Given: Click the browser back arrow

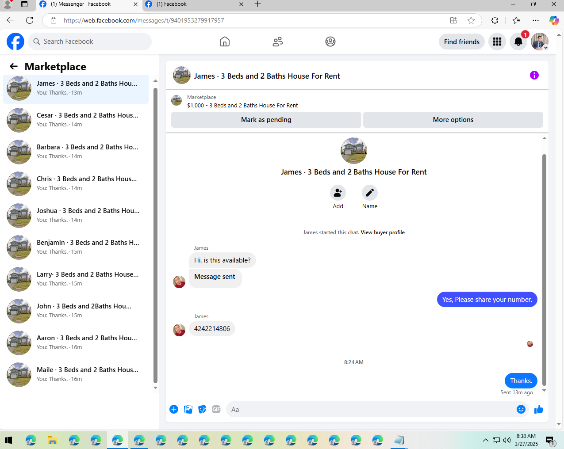Looking at the screenshot, I should [x=10, y=20].
